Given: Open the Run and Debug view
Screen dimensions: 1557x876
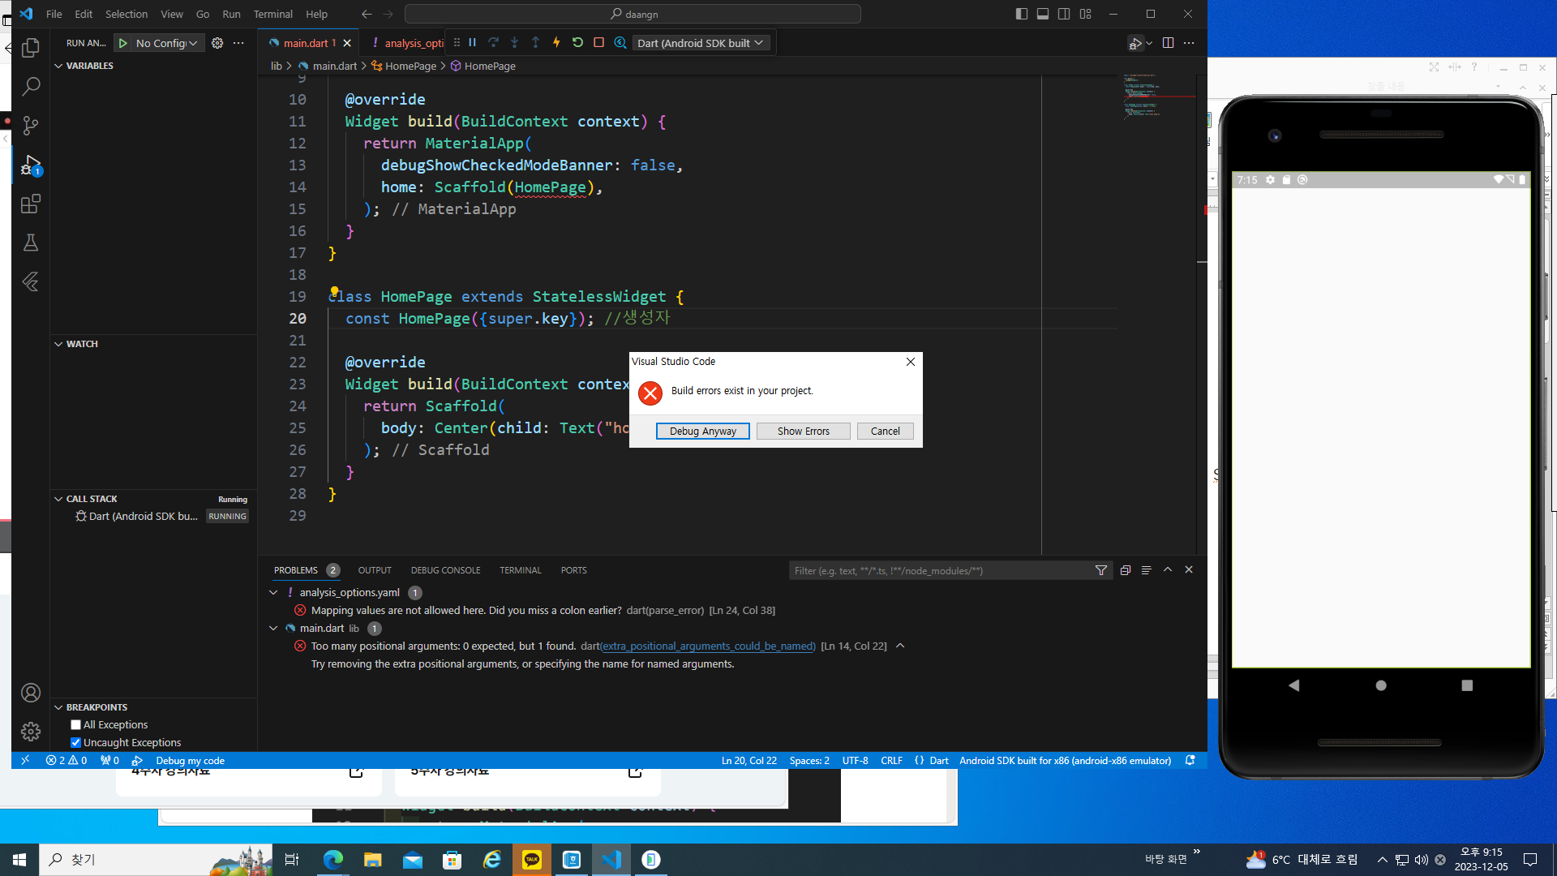Looking at the screenshot, I should click(31, 165).
